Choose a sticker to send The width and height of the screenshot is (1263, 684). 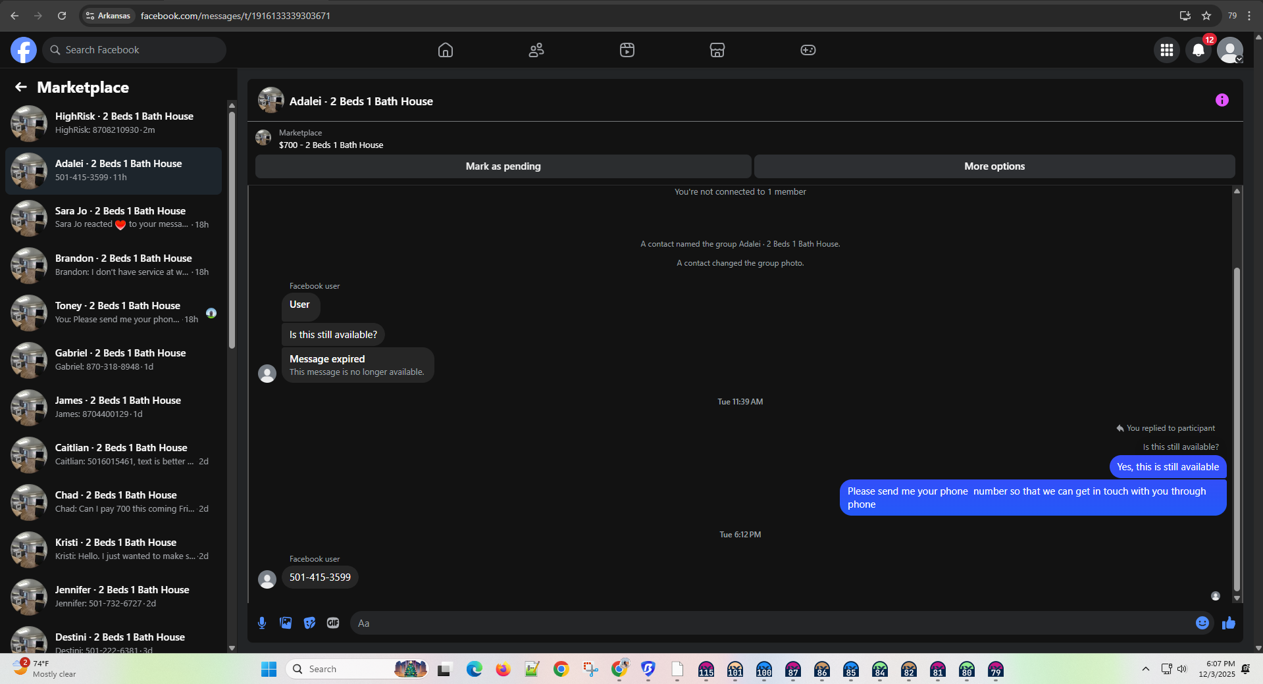[x=309, y=623]
